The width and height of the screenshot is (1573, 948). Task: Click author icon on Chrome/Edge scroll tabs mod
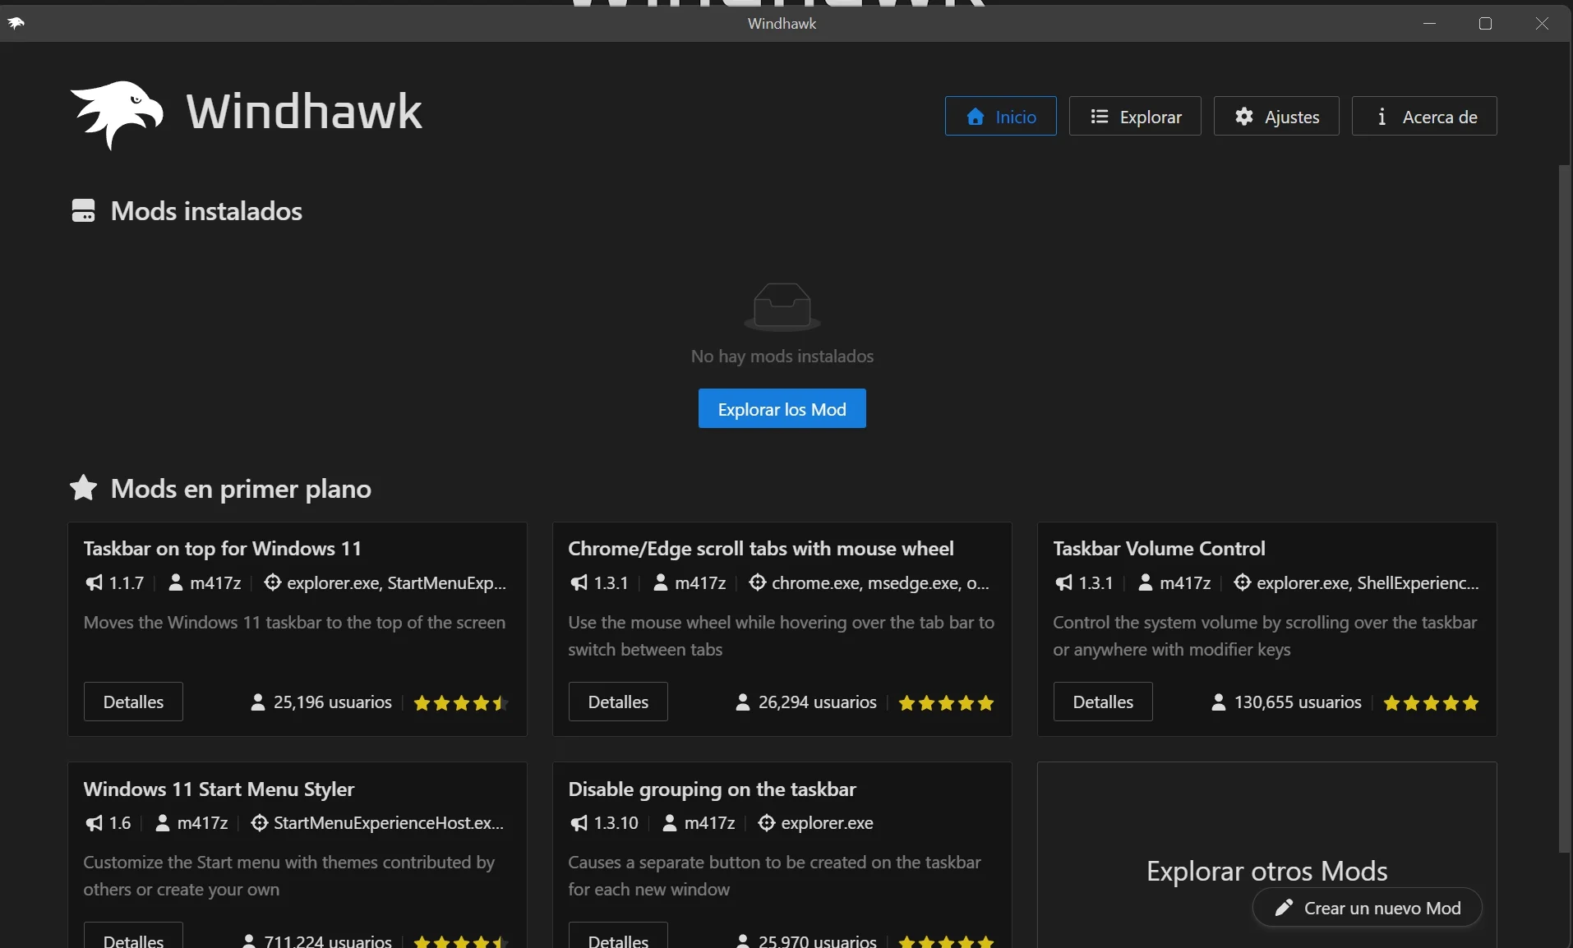tap(661, 582)
